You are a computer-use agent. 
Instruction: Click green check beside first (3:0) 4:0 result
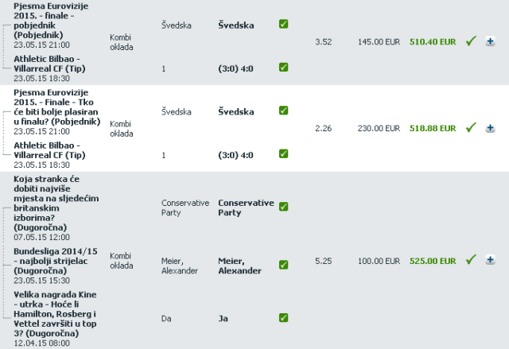tap(283, 67)
